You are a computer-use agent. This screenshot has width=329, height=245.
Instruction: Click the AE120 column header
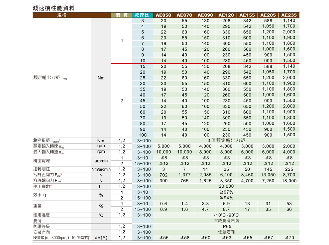(x=226, y=15)
